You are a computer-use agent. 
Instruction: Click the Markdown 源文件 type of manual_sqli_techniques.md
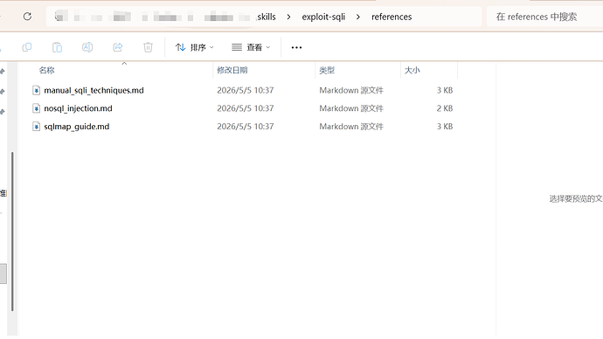(x=351, y=90)
